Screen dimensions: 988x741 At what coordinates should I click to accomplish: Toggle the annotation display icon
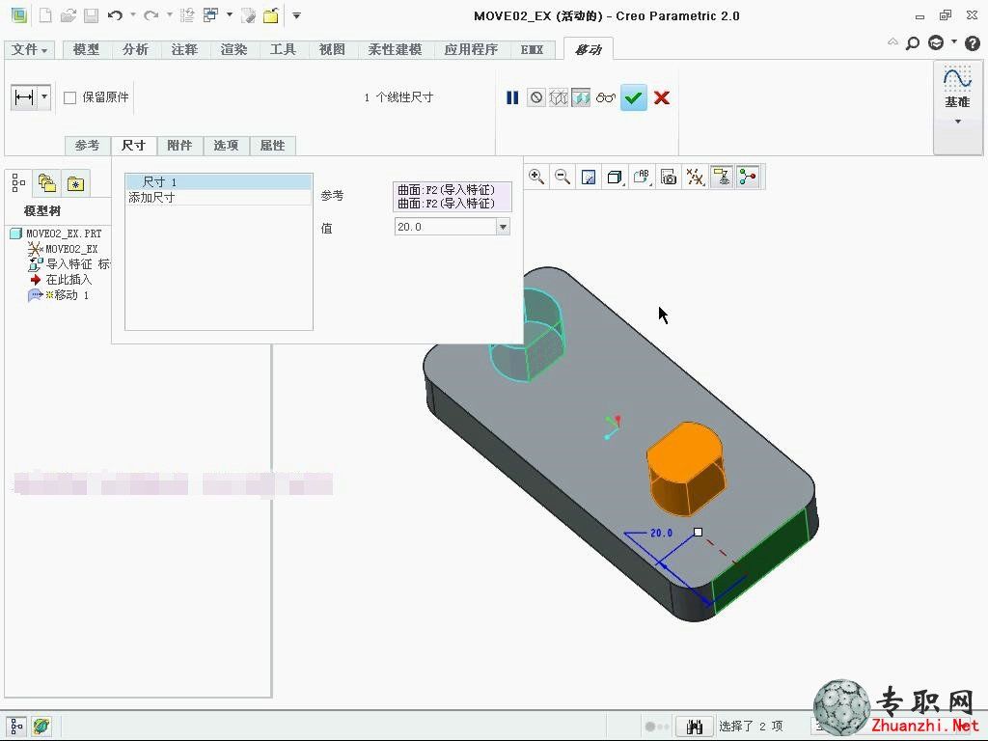(722, 178)
